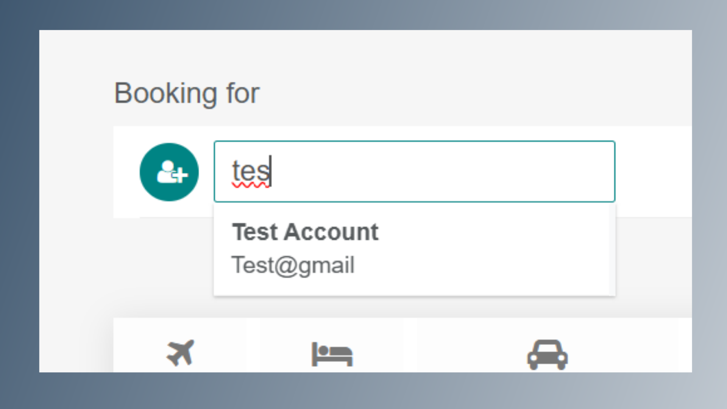The width and height of the screenshot is (727, 409).
Task: Click the blank right end of search field
Action: (568, 171)
